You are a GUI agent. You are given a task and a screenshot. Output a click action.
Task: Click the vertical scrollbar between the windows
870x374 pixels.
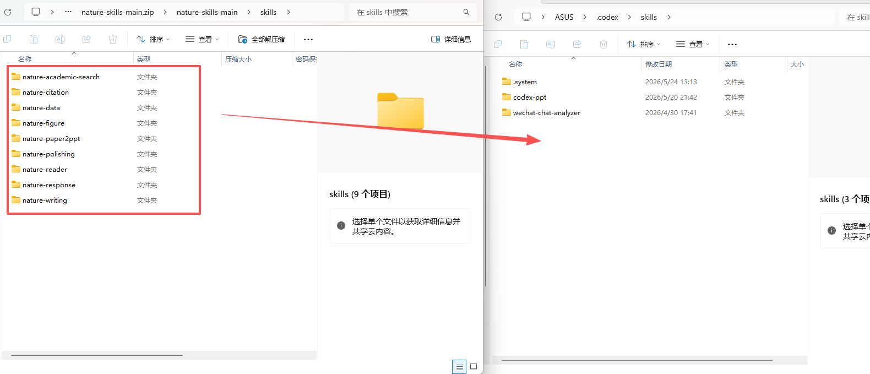485,176
